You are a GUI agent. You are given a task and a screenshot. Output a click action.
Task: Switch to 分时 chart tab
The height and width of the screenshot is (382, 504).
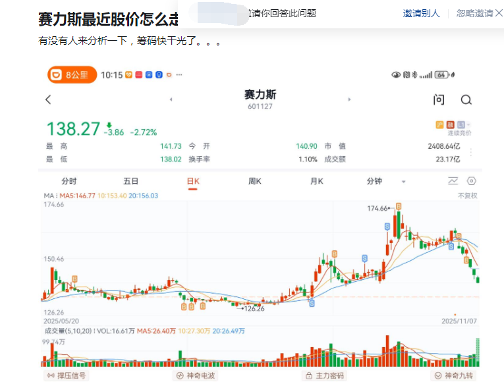coord(69,181)
